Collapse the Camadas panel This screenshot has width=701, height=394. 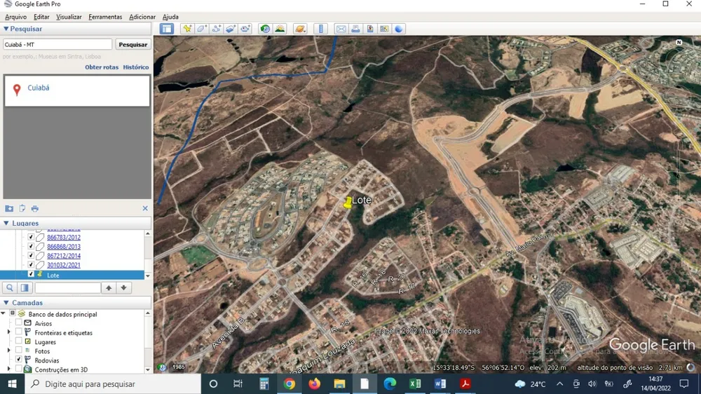pos(6,303)
